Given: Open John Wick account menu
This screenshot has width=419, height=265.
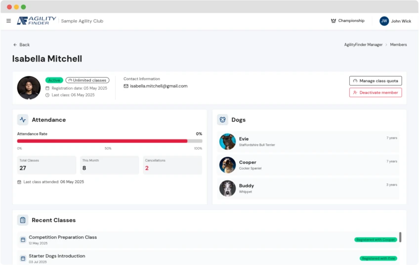Looking at the screenshot, I should (x=395, y=21).
